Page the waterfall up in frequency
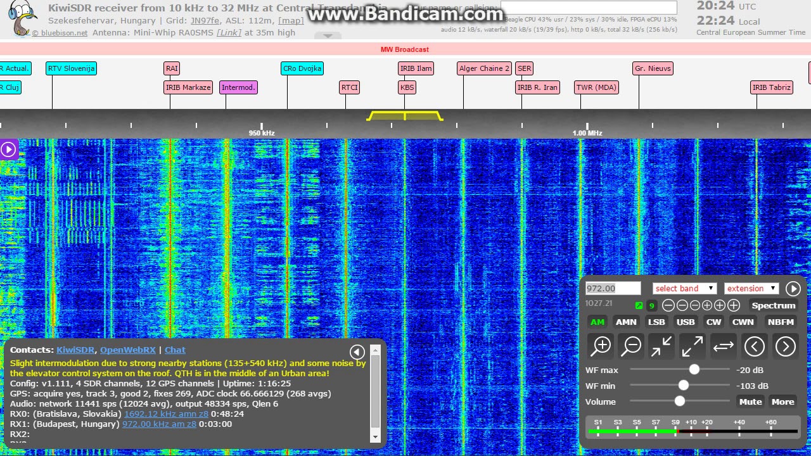Image resolution: width=811 pixels, height=456 pixels. click(x=785, y=346)
